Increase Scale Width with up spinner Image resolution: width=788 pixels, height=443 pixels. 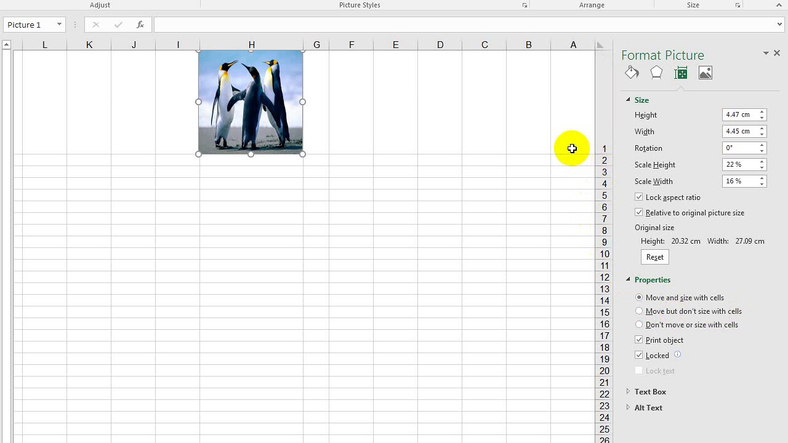(x=762, y=178)
